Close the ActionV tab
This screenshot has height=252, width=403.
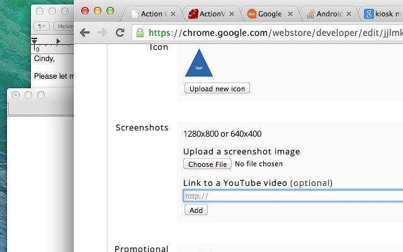[x=232, y=14]
